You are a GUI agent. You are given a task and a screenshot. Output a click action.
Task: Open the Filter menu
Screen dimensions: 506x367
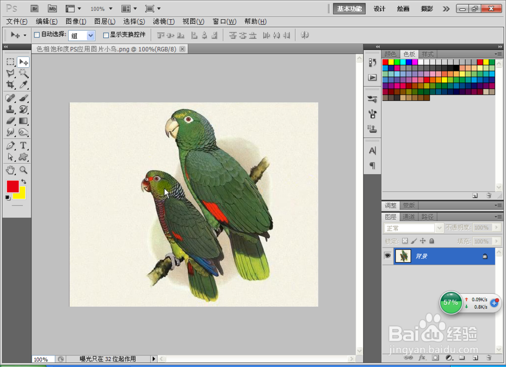(x=163, y=22)
